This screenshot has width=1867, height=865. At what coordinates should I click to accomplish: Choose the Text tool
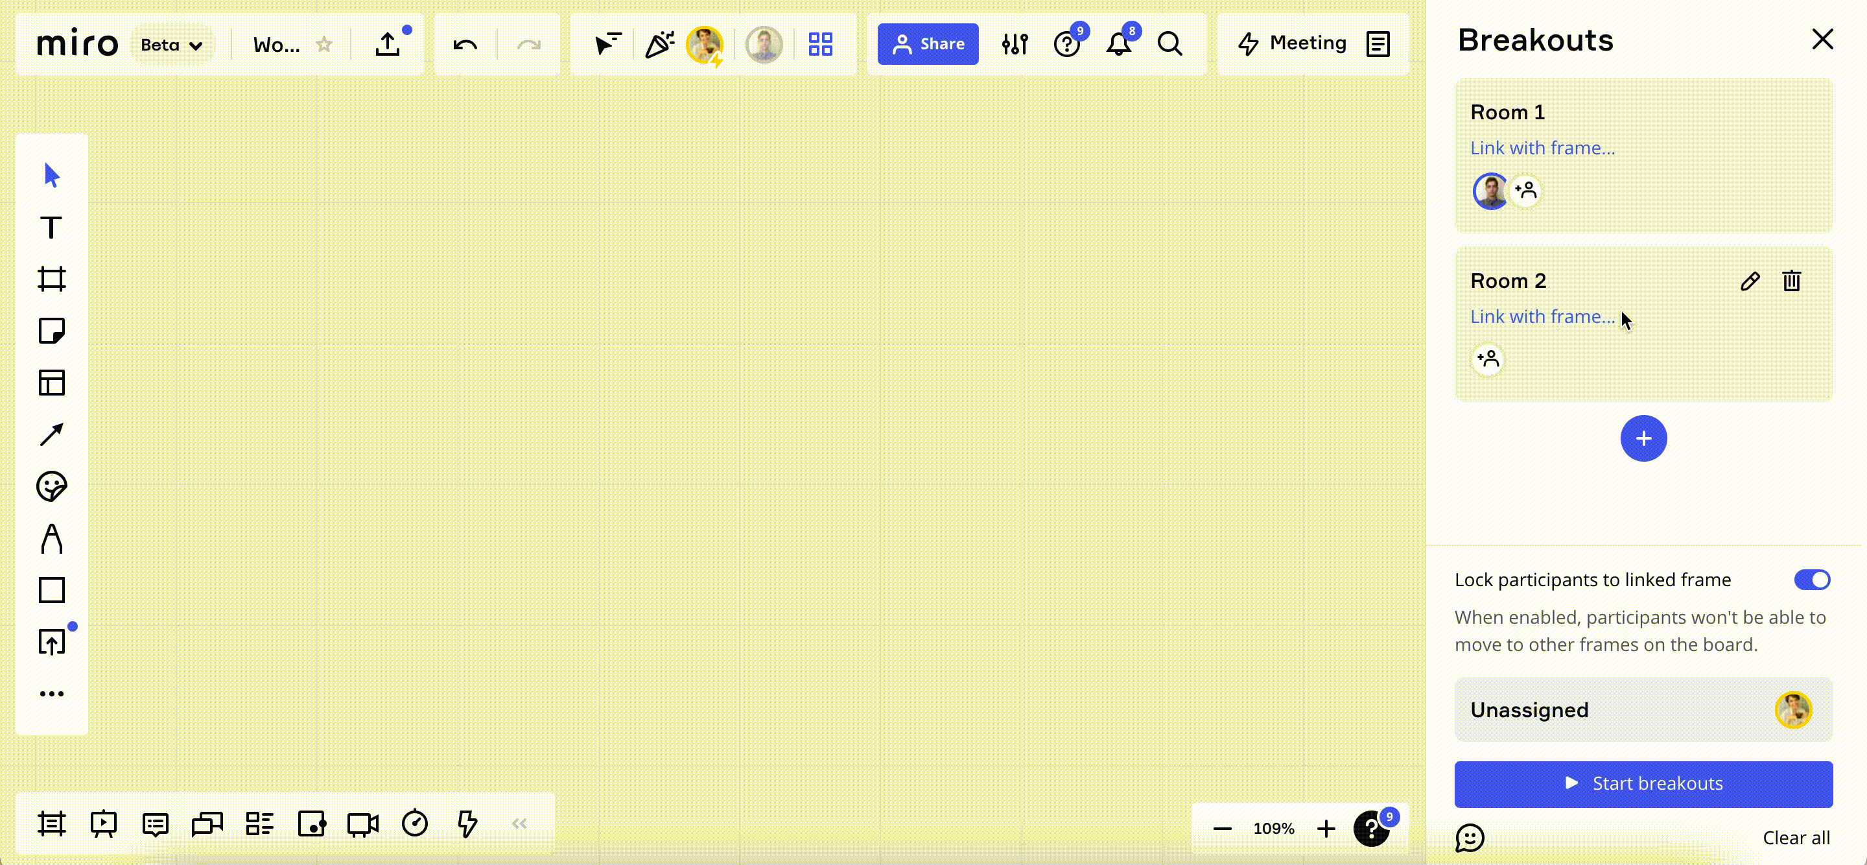(51, 228)
